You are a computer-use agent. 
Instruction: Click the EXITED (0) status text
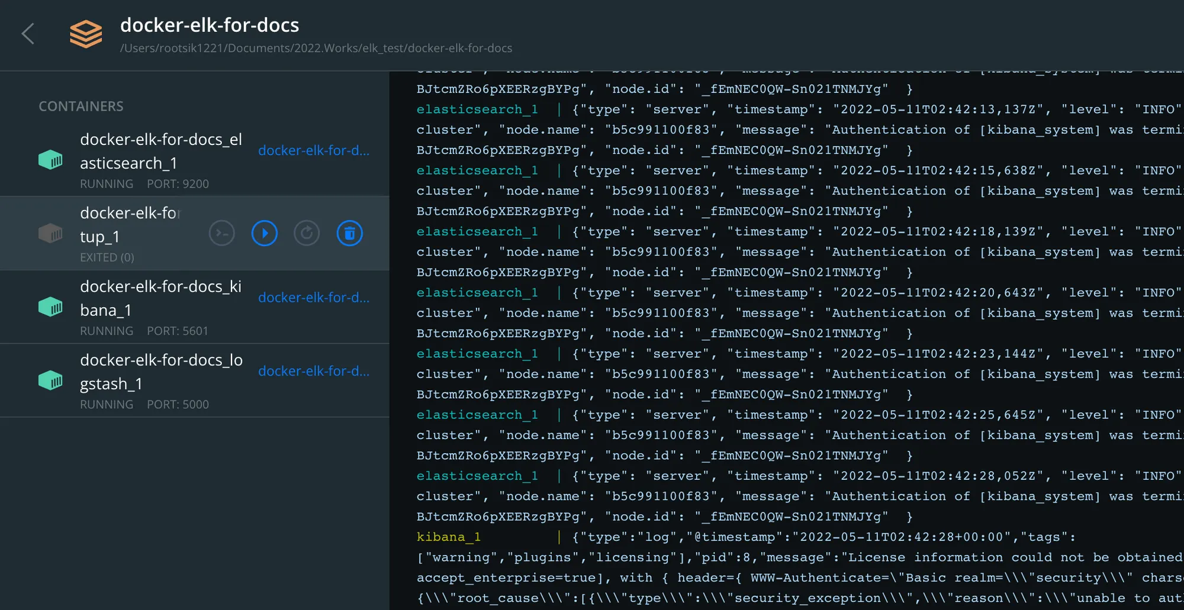[107, 257]
